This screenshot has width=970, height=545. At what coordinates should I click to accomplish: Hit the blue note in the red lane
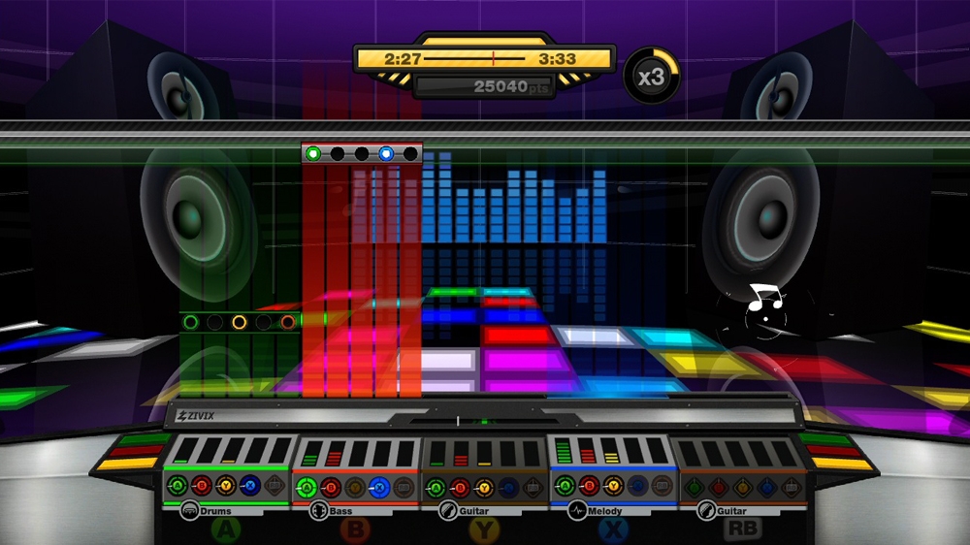[x=386, y=153]
